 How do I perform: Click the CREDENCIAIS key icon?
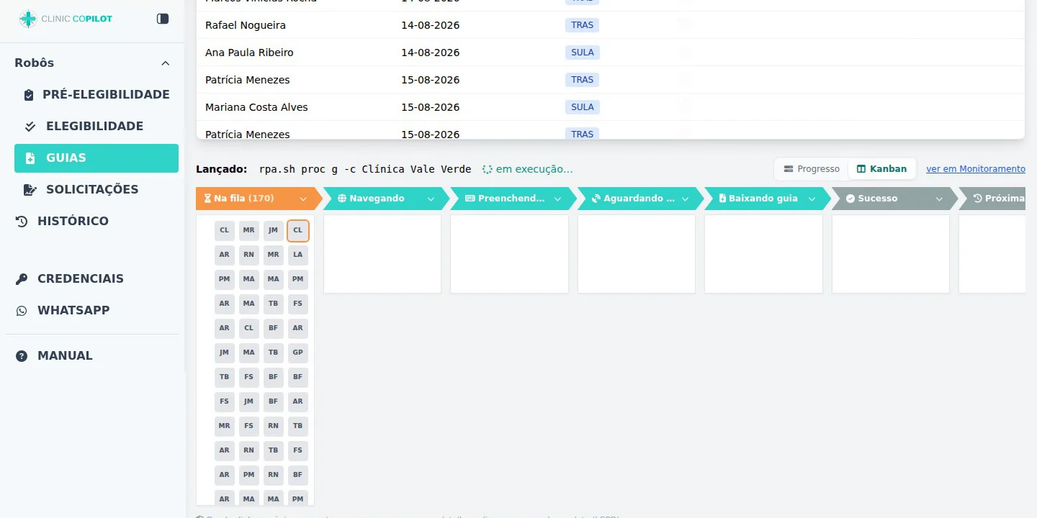pos(22,279)
